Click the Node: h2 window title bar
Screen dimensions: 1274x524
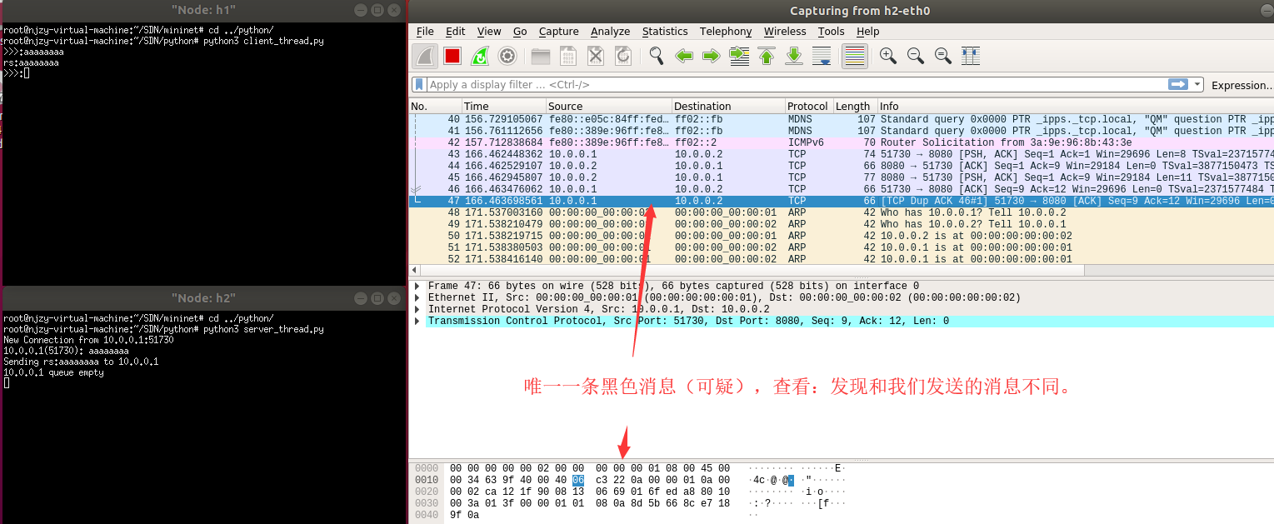(x=203, y=297)
